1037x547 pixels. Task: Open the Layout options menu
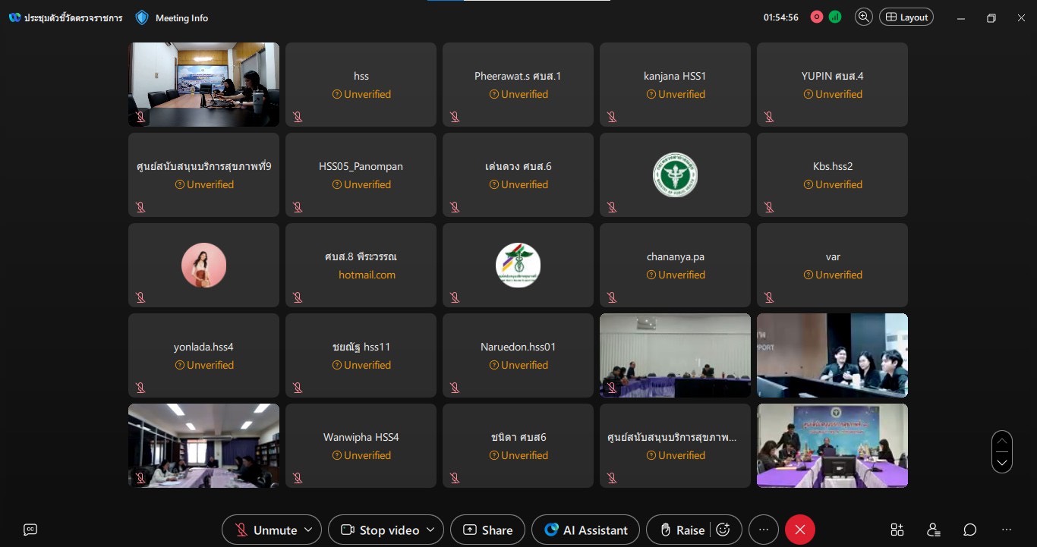[x=906, y=17]
